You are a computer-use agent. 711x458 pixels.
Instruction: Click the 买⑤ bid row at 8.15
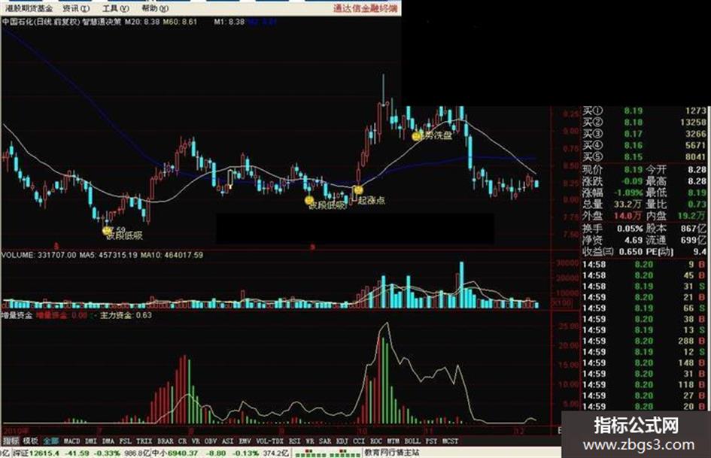point(645,157)
